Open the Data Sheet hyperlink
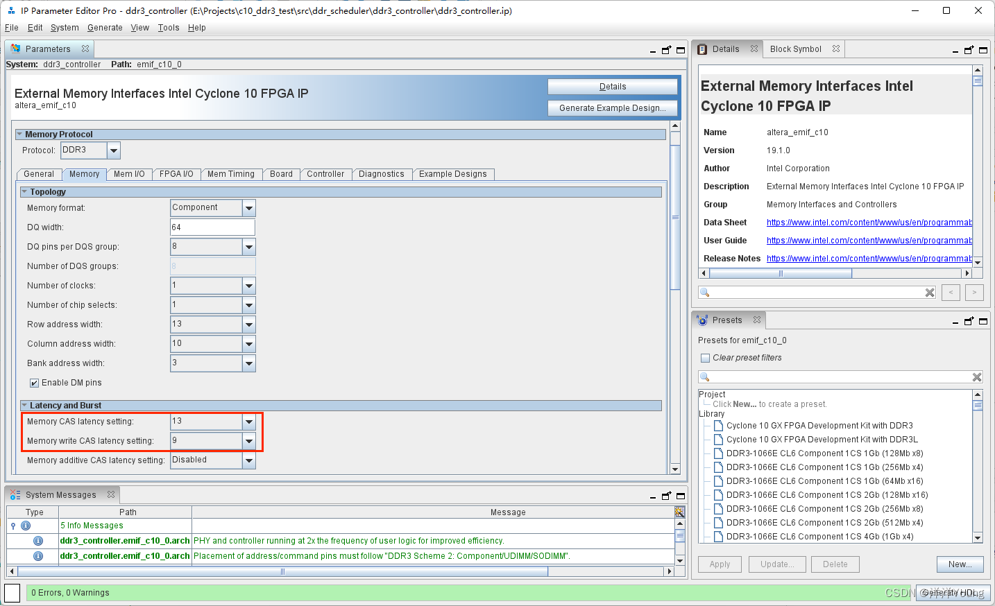The width and height of the screenshot is (995, 606). click(x=869, y=223)
